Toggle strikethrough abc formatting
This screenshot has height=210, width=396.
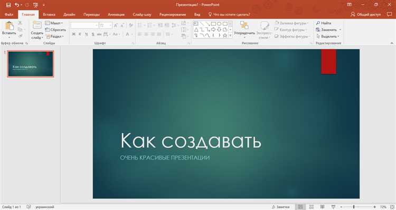(99, 34)
